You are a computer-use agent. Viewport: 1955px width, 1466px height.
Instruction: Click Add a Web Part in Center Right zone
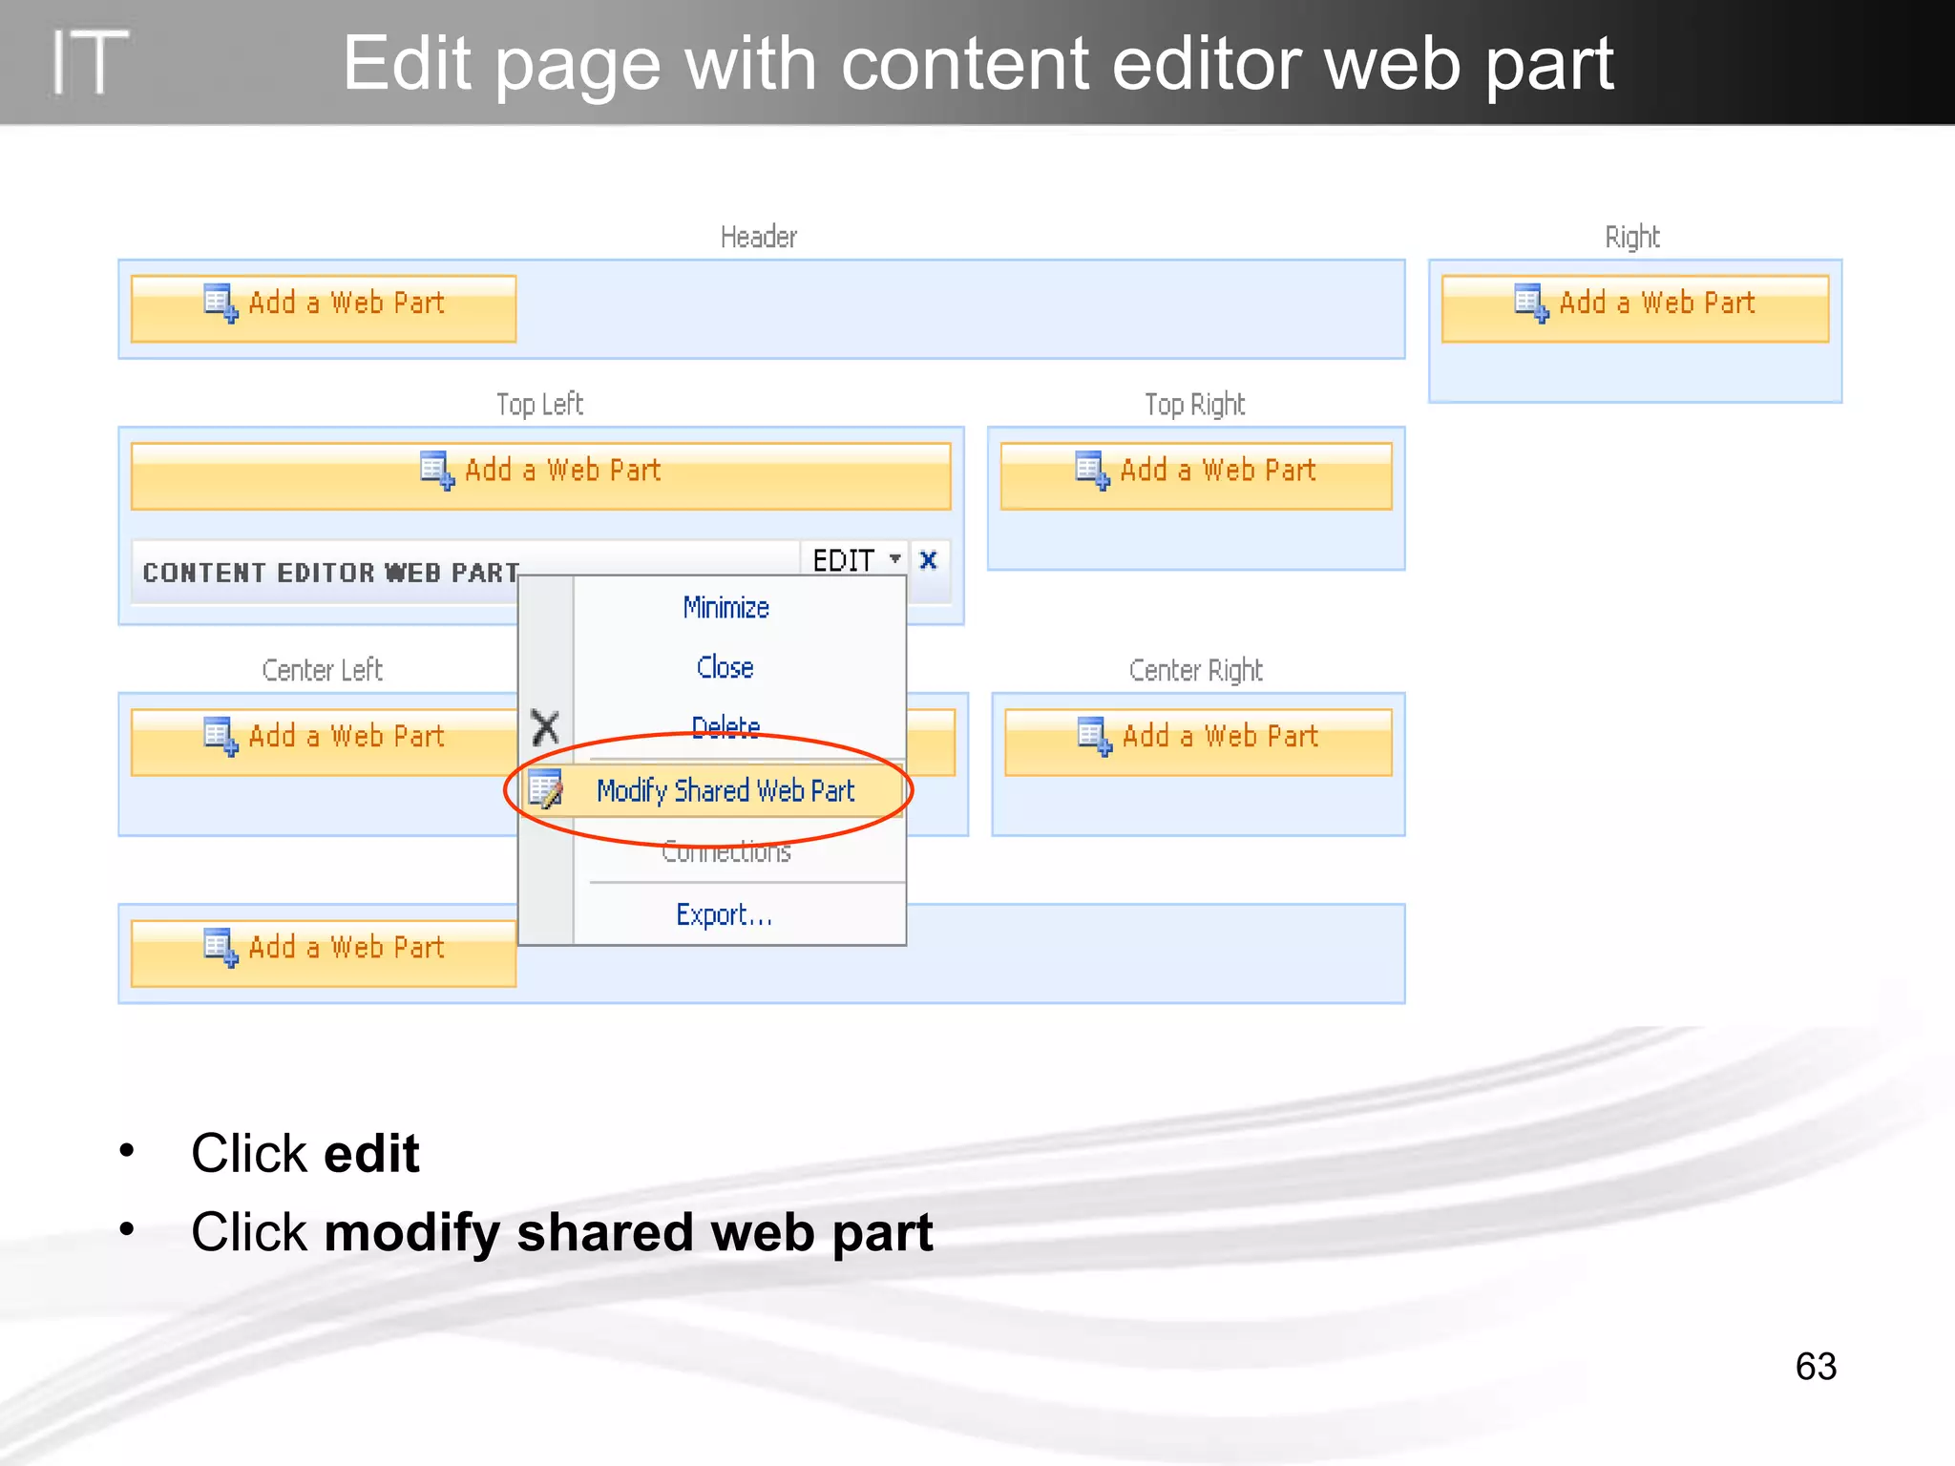[x=1198, y=742]
